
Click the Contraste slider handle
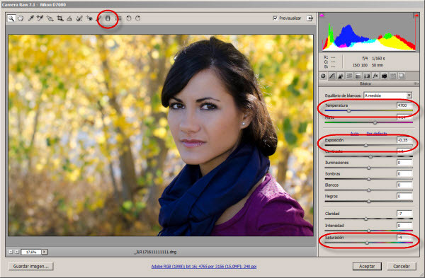coord(370,156)
